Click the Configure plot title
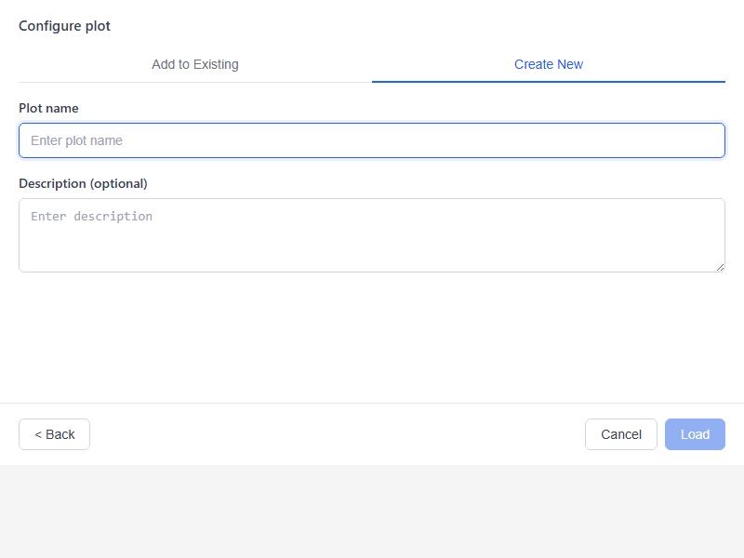The image size is (744, 558). tap(64, 26)
